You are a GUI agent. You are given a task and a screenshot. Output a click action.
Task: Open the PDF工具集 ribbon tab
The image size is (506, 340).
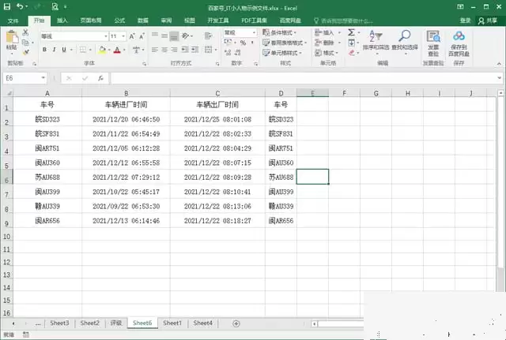click(255, 21)
